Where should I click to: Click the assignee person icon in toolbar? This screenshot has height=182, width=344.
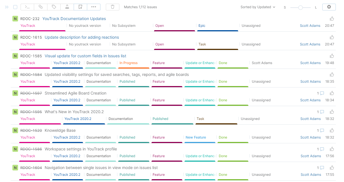[67, 7]
